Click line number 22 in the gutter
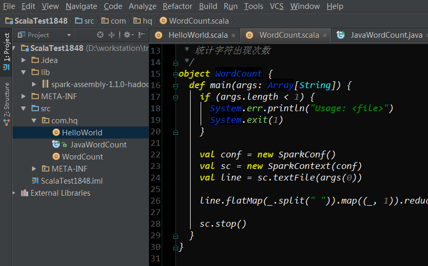This screenshot has width=428, height=266. (x=155, y=155)
